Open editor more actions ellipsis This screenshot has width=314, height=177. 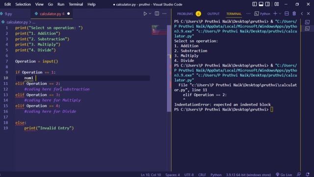(x=164, y=14)
